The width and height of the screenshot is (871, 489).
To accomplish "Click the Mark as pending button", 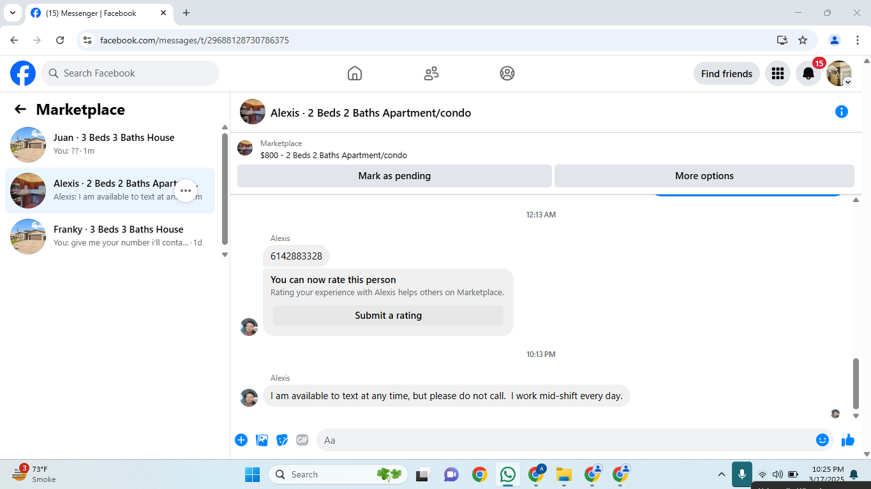I will click(x=394, y=176).
